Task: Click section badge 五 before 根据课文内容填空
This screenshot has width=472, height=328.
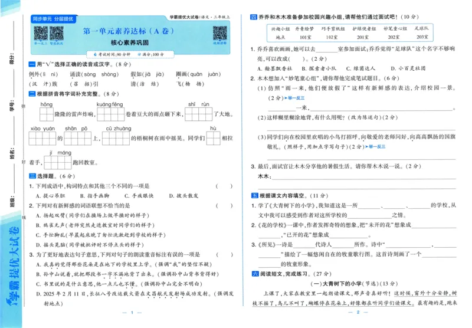Action: 255,196
